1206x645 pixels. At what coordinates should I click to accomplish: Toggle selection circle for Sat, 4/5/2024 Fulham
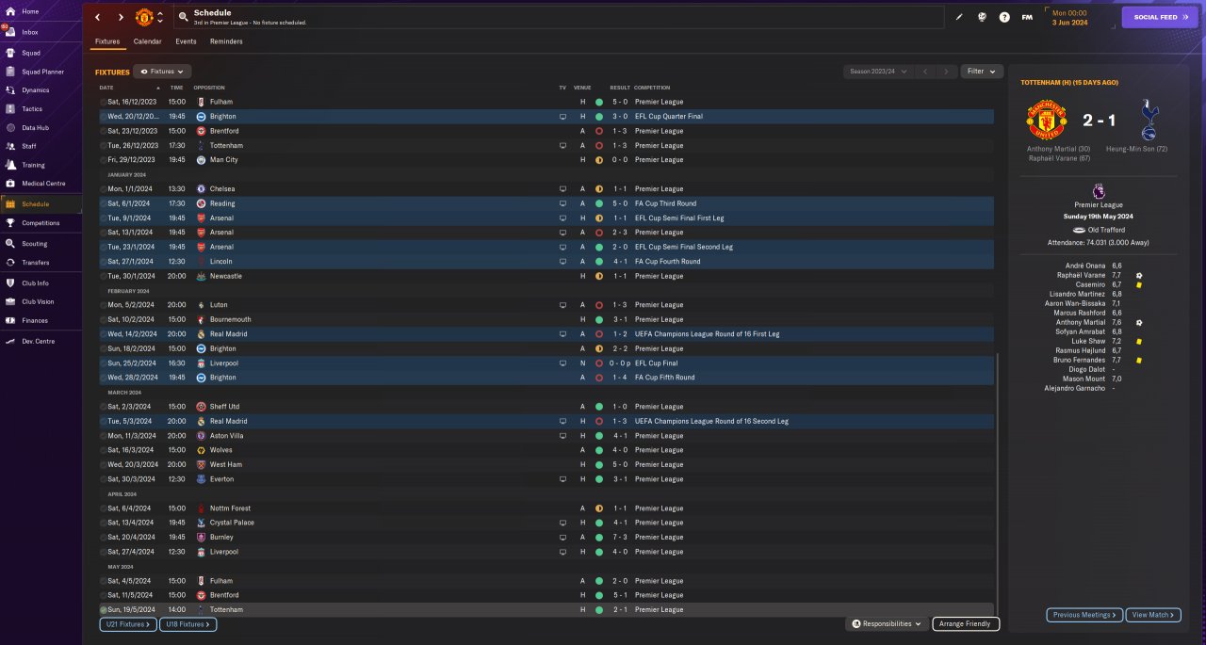104,581
